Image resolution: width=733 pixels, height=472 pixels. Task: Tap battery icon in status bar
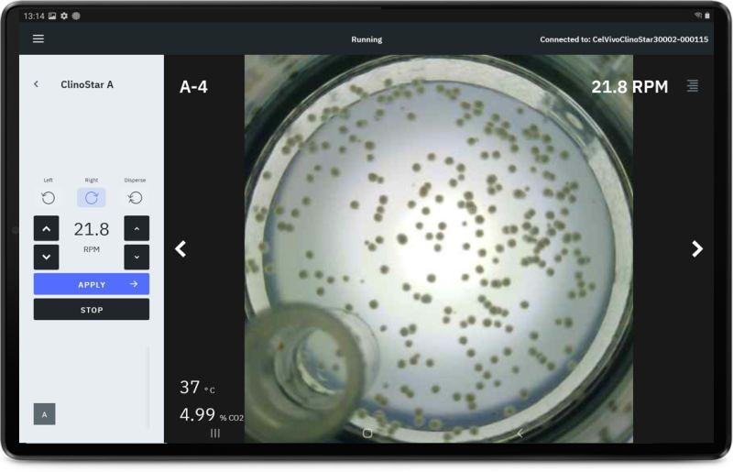pos(707,16)
